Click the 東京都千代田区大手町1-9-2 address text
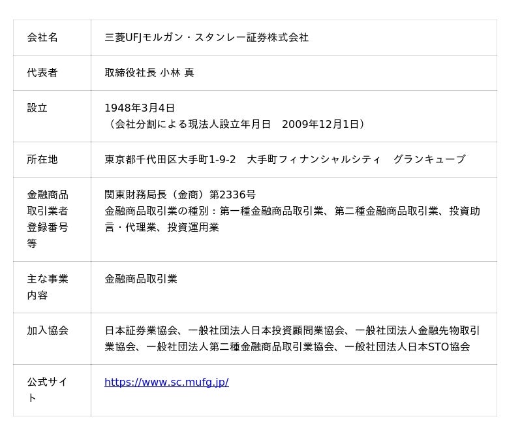The height and width of the screenshot is (436, 522). 170,160
